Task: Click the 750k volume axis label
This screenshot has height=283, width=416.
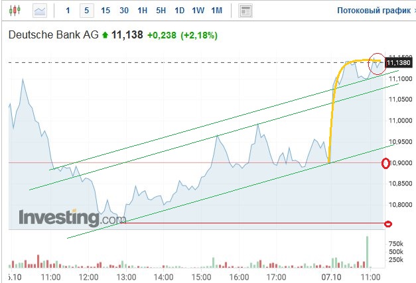Action: point(396,244)
